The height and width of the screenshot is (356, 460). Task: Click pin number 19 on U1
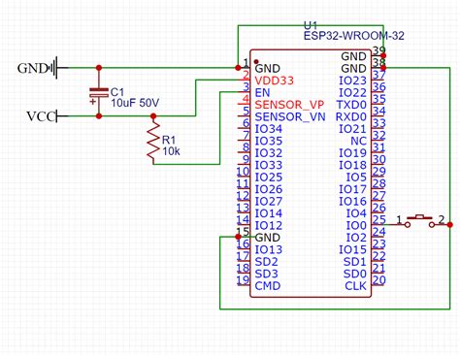(243, 280)
